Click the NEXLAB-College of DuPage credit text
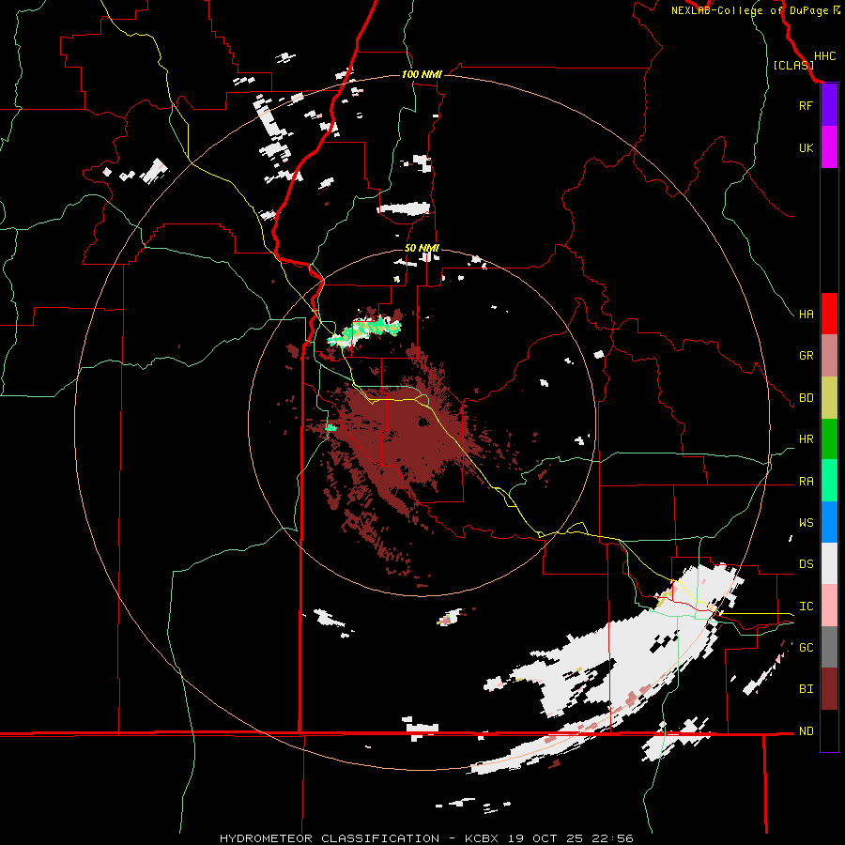Screen dimensions: 845x845 [749, 10]
